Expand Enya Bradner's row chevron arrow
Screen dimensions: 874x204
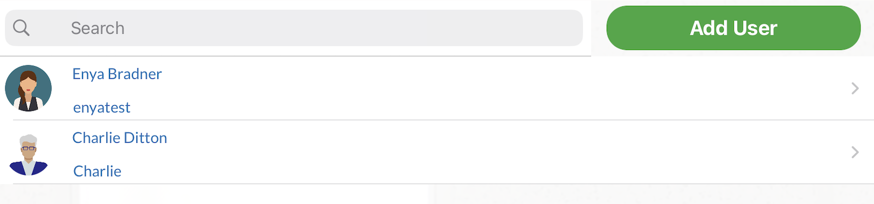click(x=855, y=88)
